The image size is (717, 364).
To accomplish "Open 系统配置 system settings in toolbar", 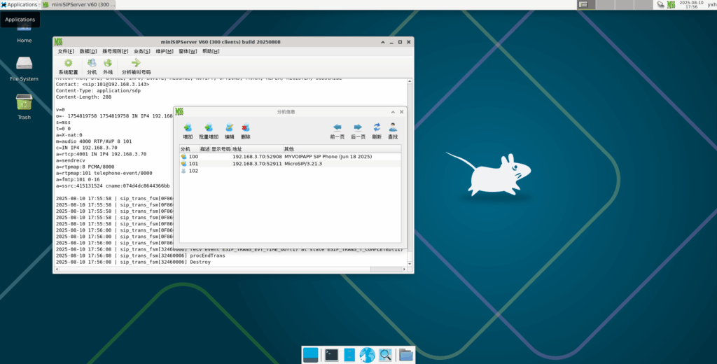I will [x=68, y=66].
